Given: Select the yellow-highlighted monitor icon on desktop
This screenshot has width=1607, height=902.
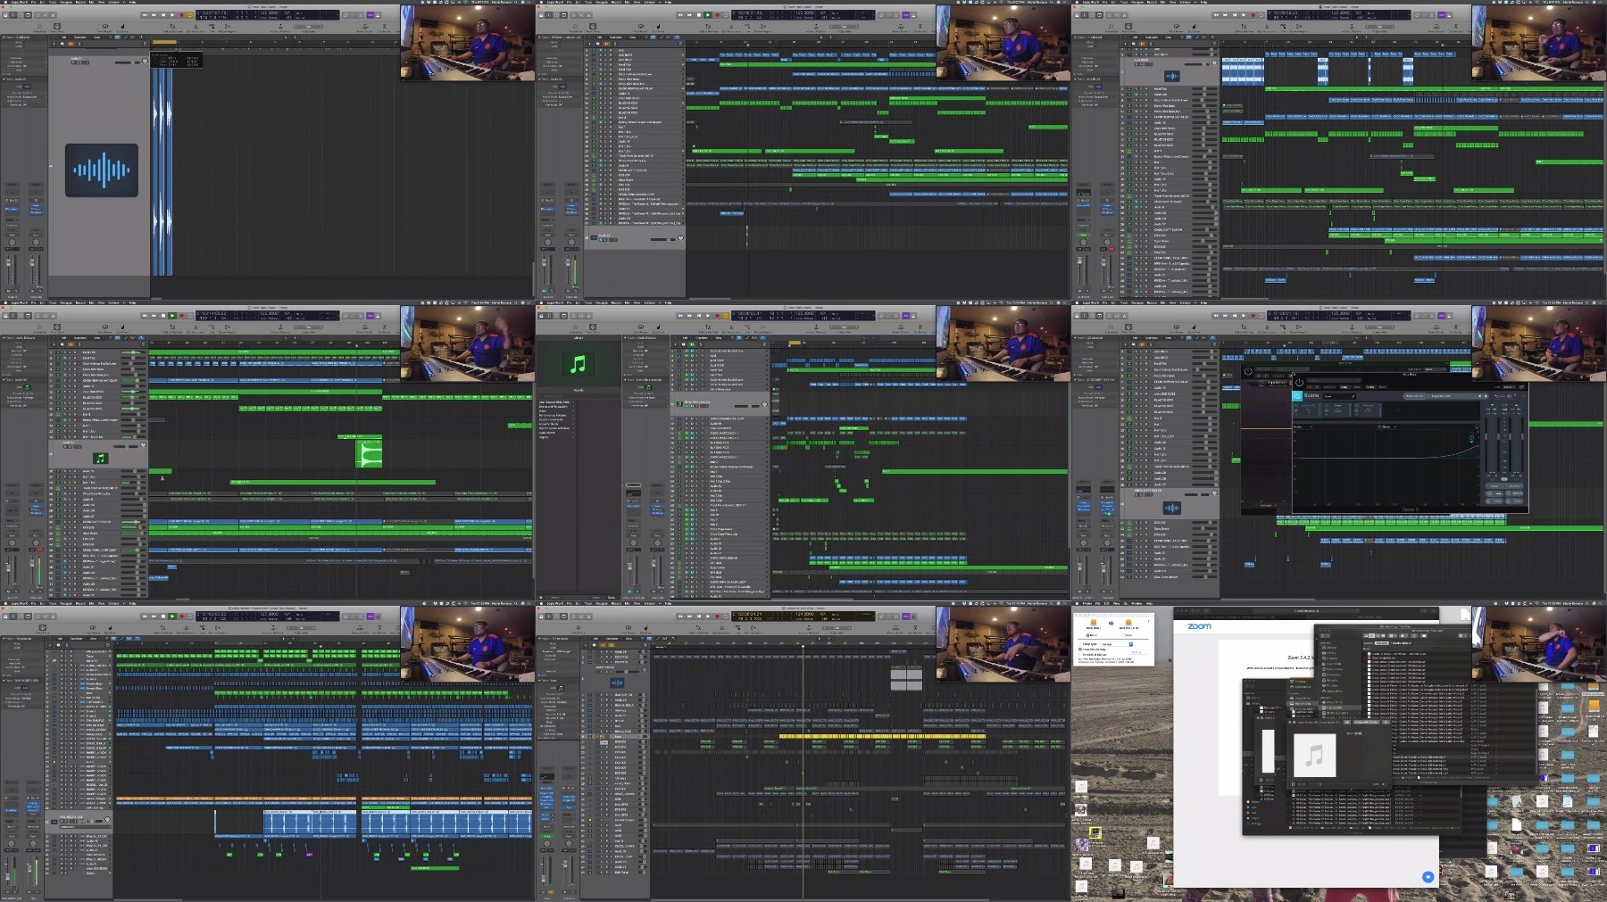Looking at the screenshot, I should click(1095, 832).
